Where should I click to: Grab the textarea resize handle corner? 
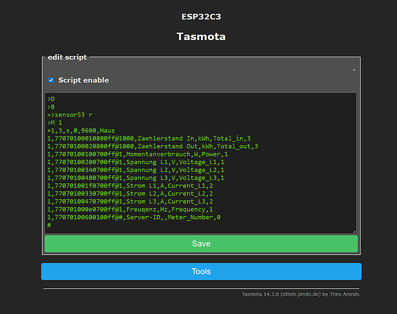354,231
